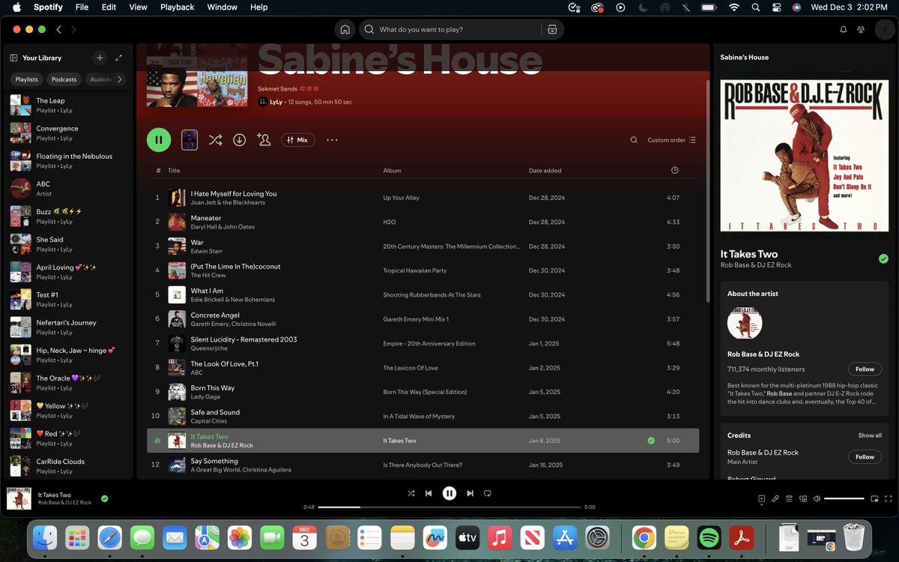The height and width of the screenshot is (562, 899).
Task: Search within the playlist
Action: click(x=634, y=140)
